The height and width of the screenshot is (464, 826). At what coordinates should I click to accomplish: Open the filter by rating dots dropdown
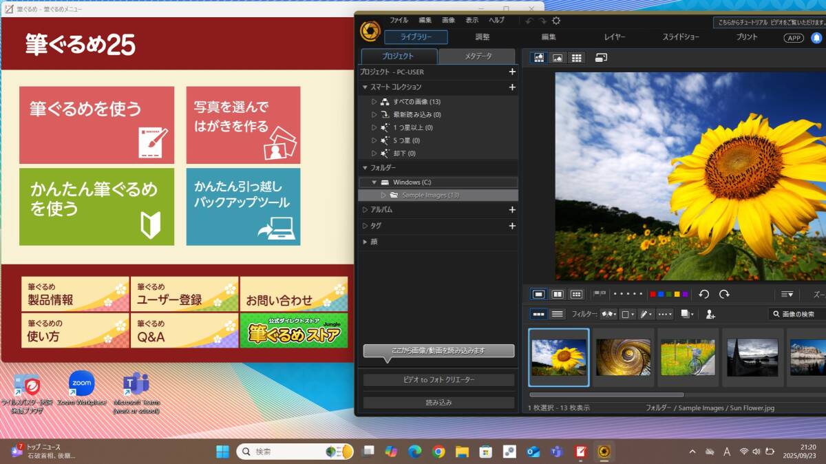click(x=665, y=314)
